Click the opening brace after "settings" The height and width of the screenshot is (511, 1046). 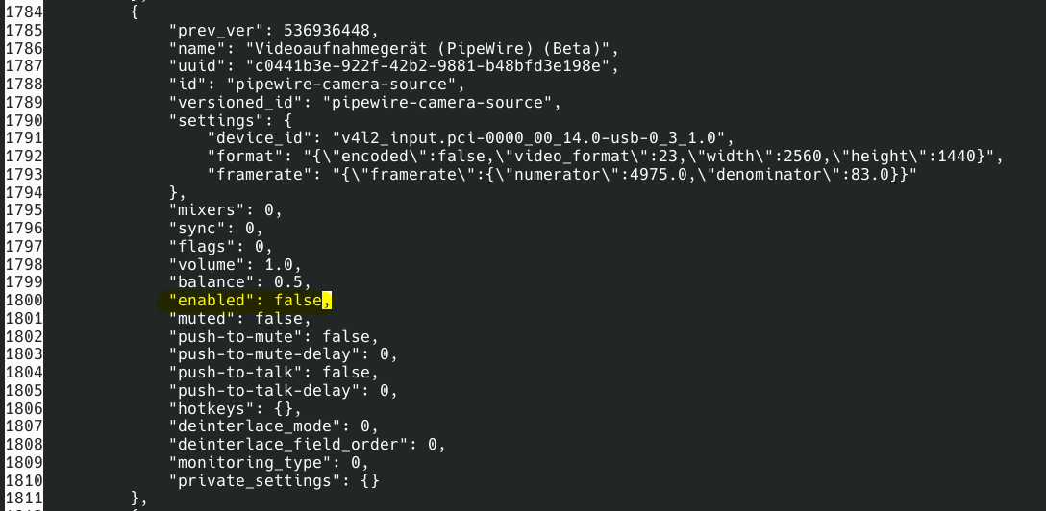coord(288,121)
